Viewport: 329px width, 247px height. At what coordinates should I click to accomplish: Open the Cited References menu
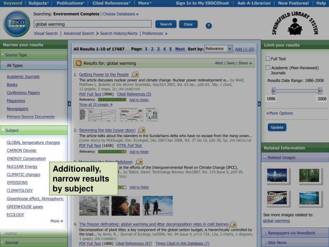[111, 3]
